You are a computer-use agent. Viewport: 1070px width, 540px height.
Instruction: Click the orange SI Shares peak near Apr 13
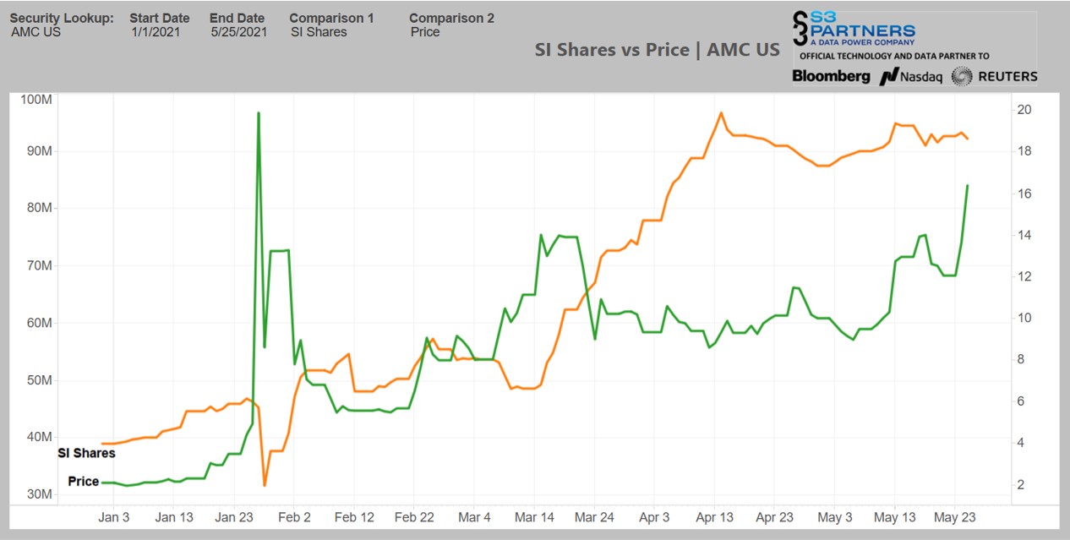coord(721,112)
